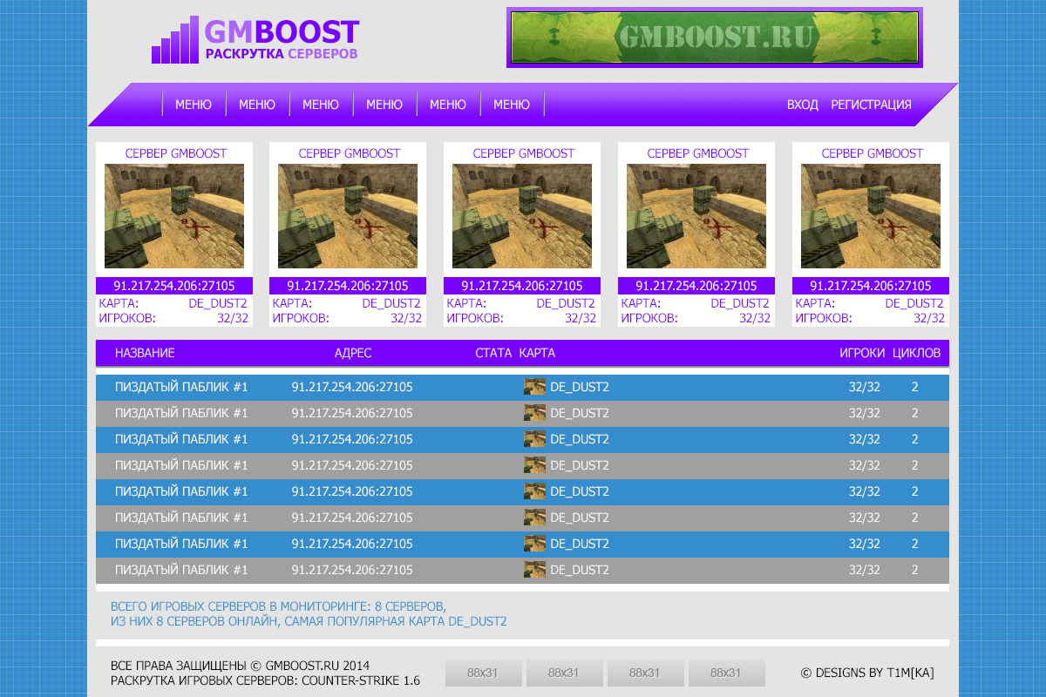Click the purple IP address bar on the first card
The width and height of the screenshot is (1046, 697).
(x=174, y=286)
